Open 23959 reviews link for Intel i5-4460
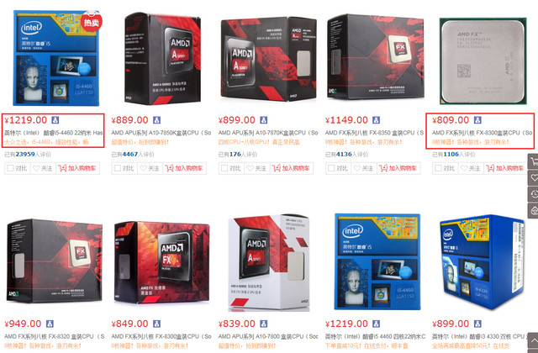 (25, 155)
